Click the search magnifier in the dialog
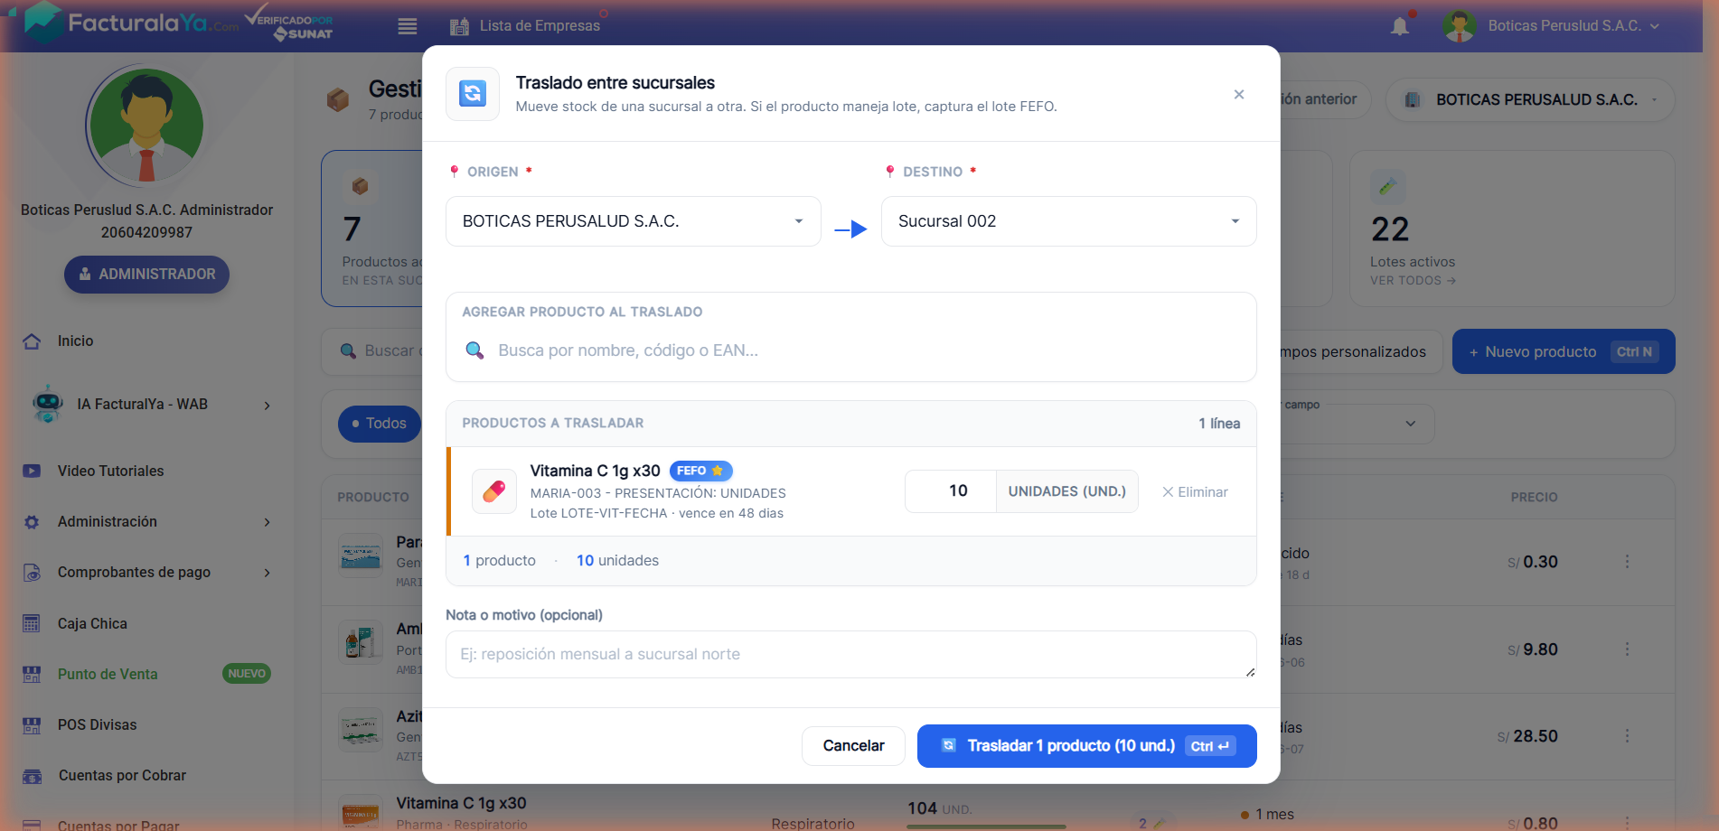The image size is (1719, 831). pyautogui.click(x=474, y=350)
